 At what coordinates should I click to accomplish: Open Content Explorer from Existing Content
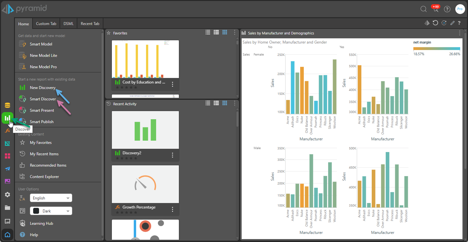pyautogui.click(x=44, y=177)
